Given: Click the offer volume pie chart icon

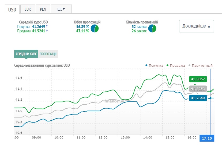Looking at the screenshot, I should pyautogui.click(x=95, y=28).
